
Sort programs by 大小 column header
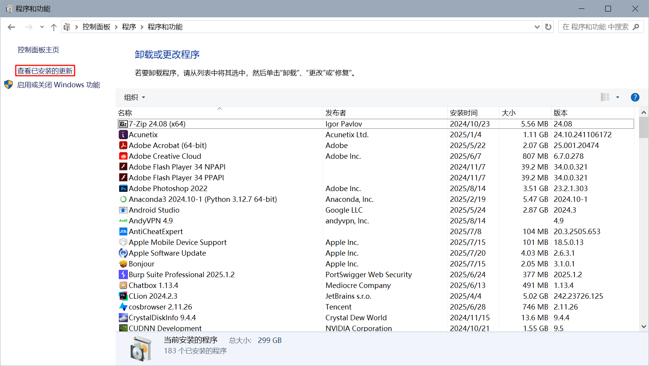pos(508,113)
